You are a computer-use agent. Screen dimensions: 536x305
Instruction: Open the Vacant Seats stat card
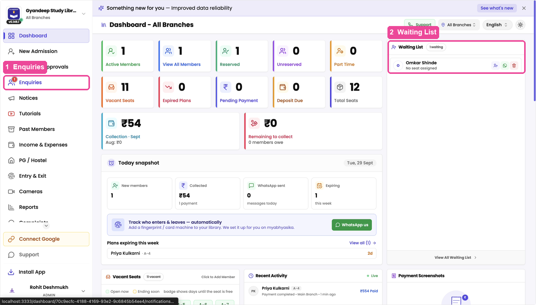127,92
